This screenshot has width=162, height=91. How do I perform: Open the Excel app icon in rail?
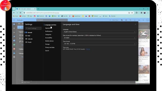(x=14, y=45)
